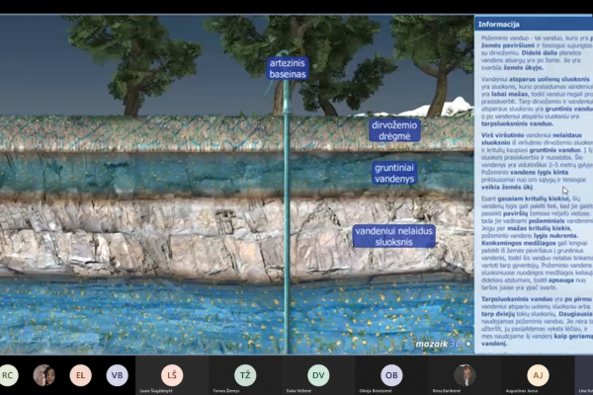Select 'vandeniui nelaidus sluoksnis' label
This screenshot has height=395, width=593.
point(393,236)
